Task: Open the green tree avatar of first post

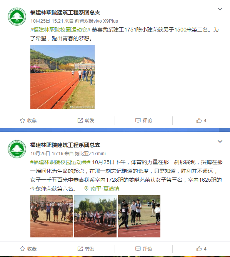Action: click(17, 17)
